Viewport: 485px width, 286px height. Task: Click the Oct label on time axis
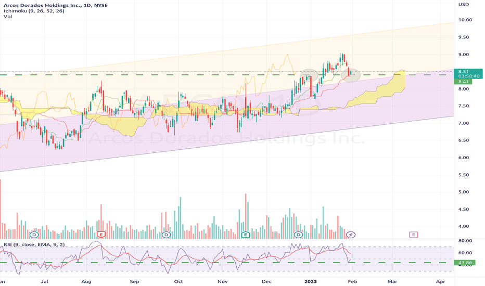pyautogui.click(x=178, y=282)
